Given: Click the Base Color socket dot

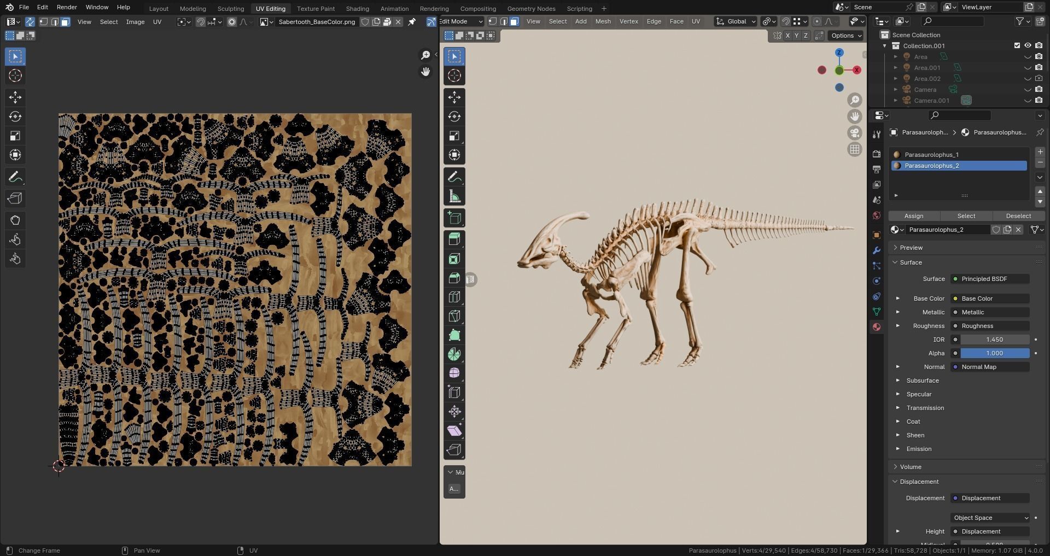Looking at the screenshot, I should (x=955, y=299).
